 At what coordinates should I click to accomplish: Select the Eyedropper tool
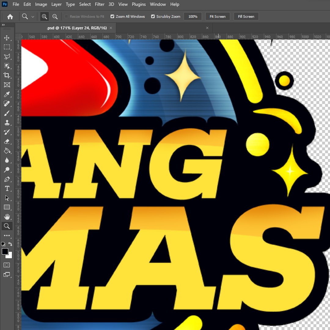pyautogui.click(x=7, y=94)
